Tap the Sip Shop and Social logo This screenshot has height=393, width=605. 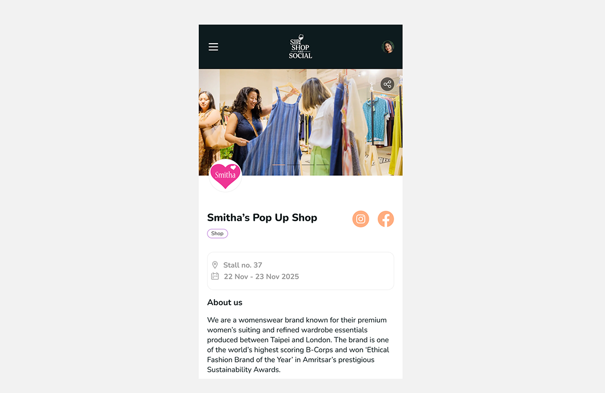click(300, 46)
